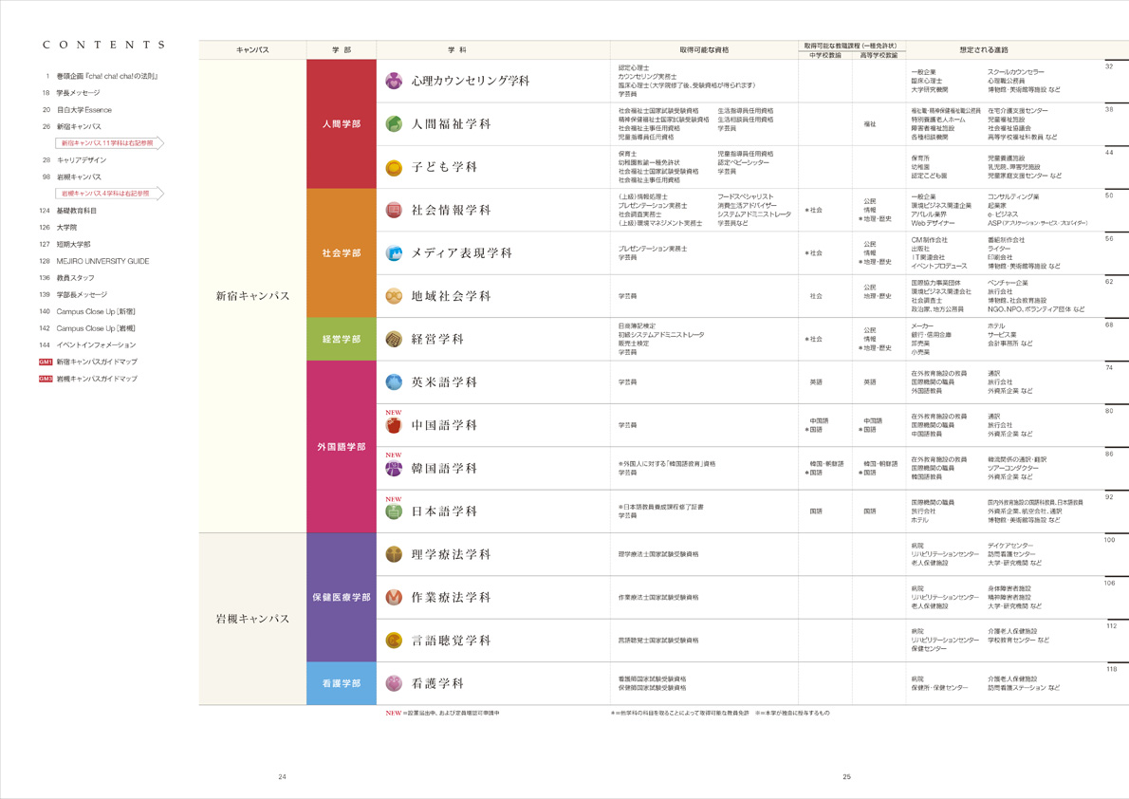Click the 学部 column header
This screenshot has height=799, width=1129.
(342, 49)
